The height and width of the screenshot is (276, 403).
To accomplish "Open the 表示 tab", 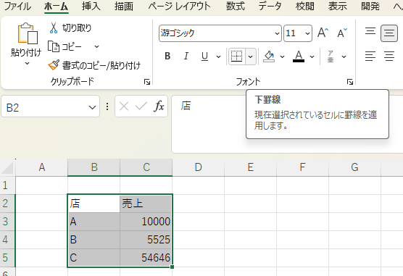I will (338, 7).
